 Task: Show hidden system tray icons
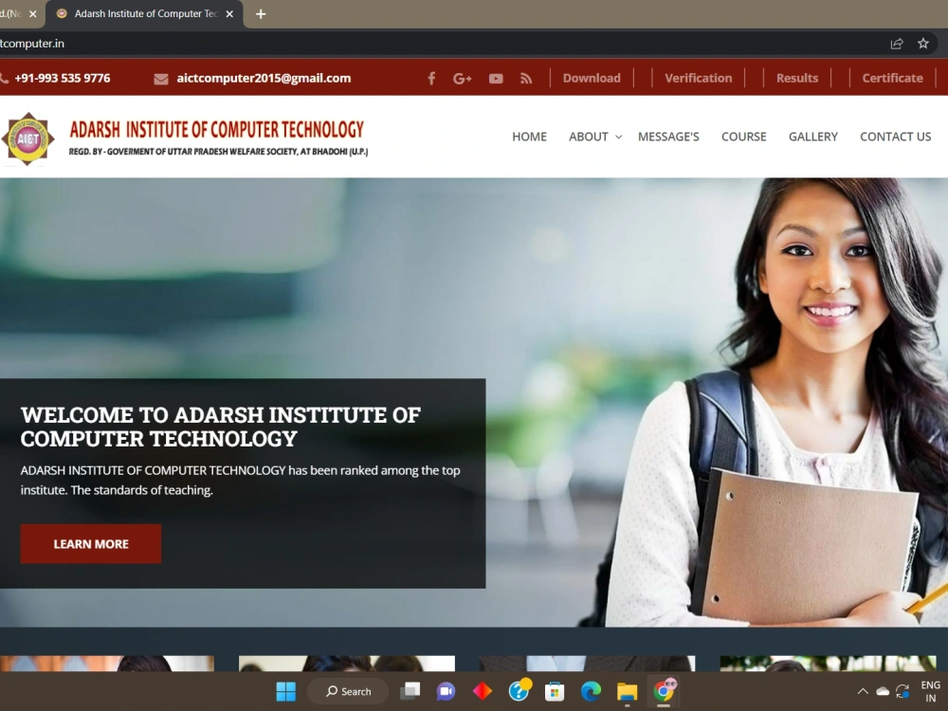pyautogui.click(x=863, y=691)
